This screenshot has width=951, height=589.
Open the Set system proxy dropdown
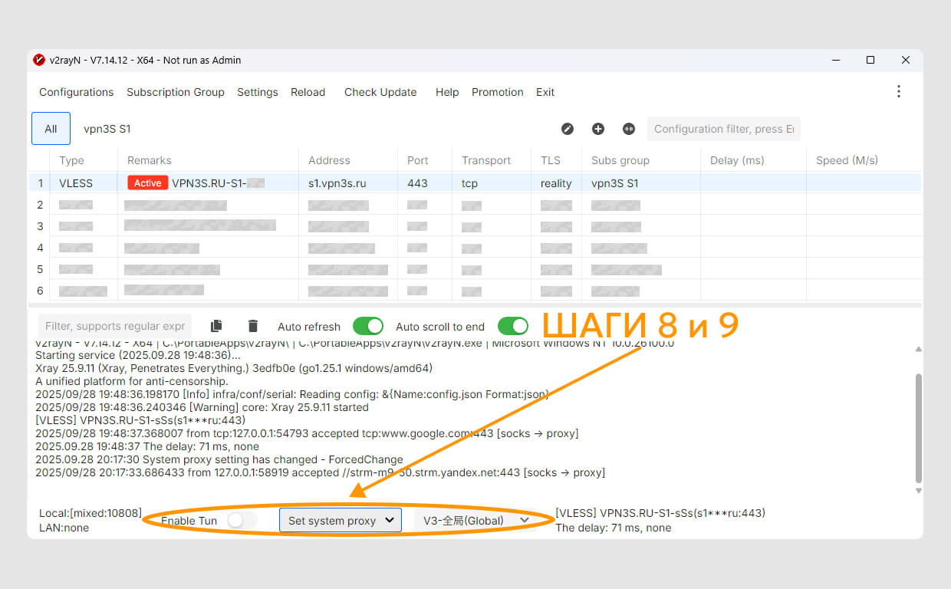pyautogui.click(x=341, y=519)
